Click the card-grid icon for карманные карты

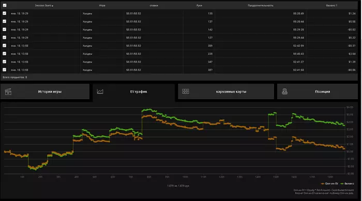(x=186, y=91)
